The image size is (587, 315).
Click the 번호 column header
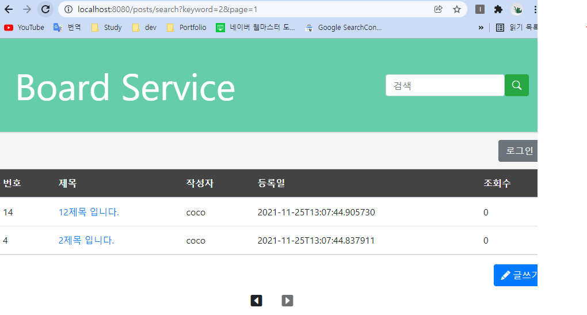coord(12,183)
